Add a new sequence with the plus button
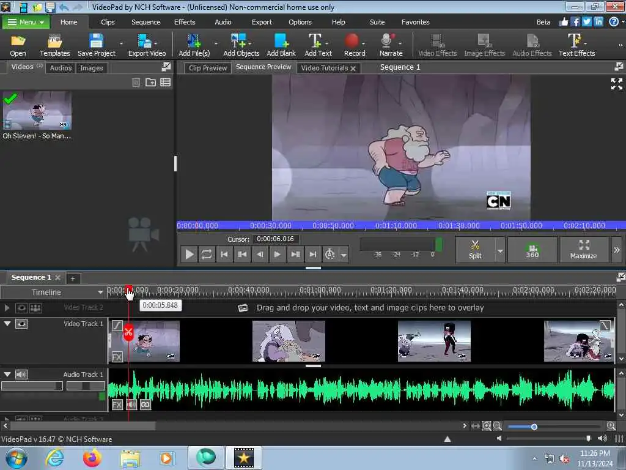This screenshot has width=626, height=470. 73,278
